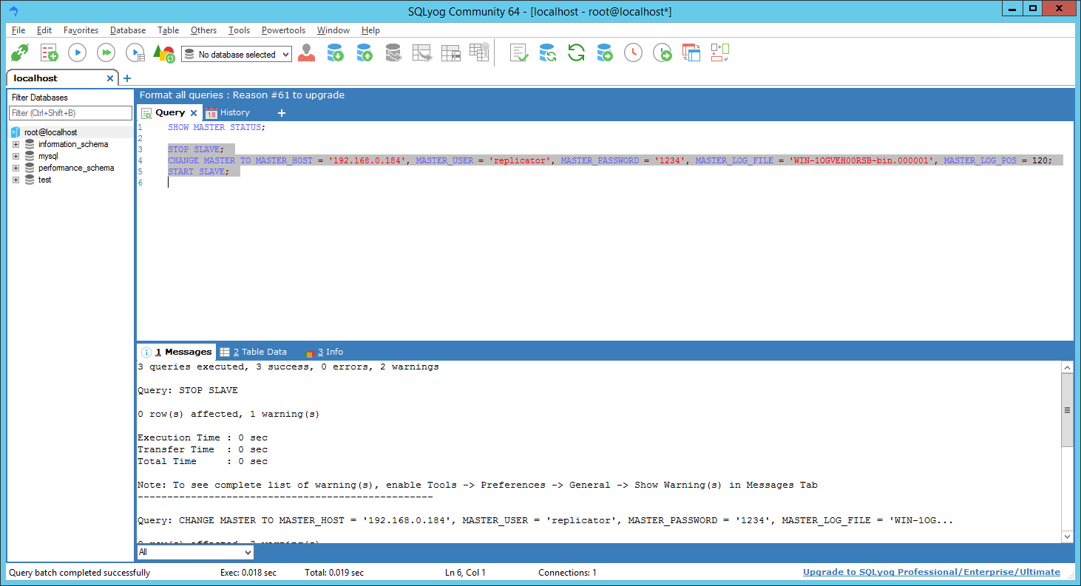Click the 'Format all queries' upgrade banner
This screenshot has height=586, width=1081.
tap(243, 95)
